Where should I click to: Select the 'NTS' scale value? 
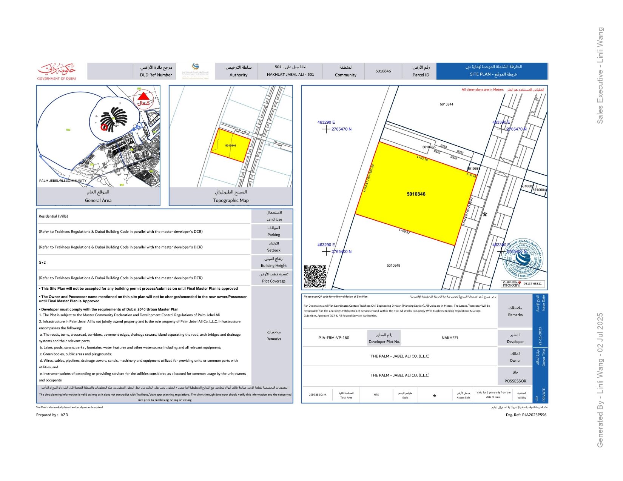(376, 395)
